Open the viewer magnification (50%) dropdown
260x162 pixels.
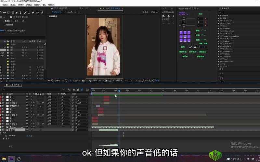coord(58,80)
